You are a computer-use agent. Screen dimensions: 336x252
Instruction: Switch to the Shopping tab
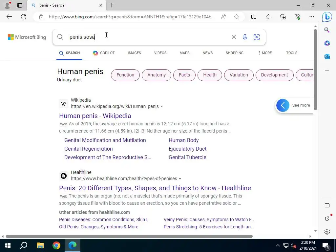click(234, 53)
